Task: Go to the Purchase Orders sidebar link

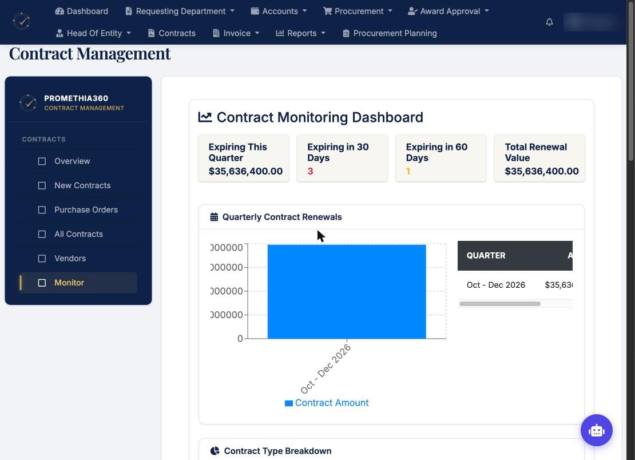Action: (86, 210)
